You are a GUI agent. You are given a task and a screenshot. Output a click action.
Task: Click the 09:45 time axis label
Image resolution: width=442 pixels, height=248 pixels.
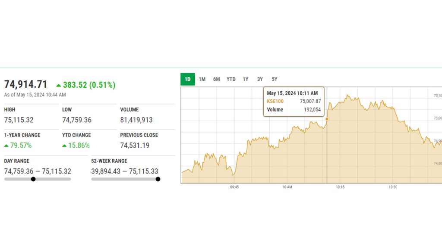pyautogui.click(x=234, y=187)
